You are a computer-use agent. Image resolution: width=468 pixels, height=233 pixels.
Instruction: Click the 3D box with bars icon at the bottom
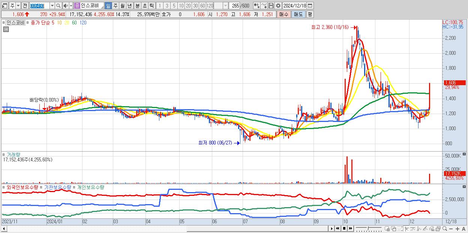[x=432, y=228]
